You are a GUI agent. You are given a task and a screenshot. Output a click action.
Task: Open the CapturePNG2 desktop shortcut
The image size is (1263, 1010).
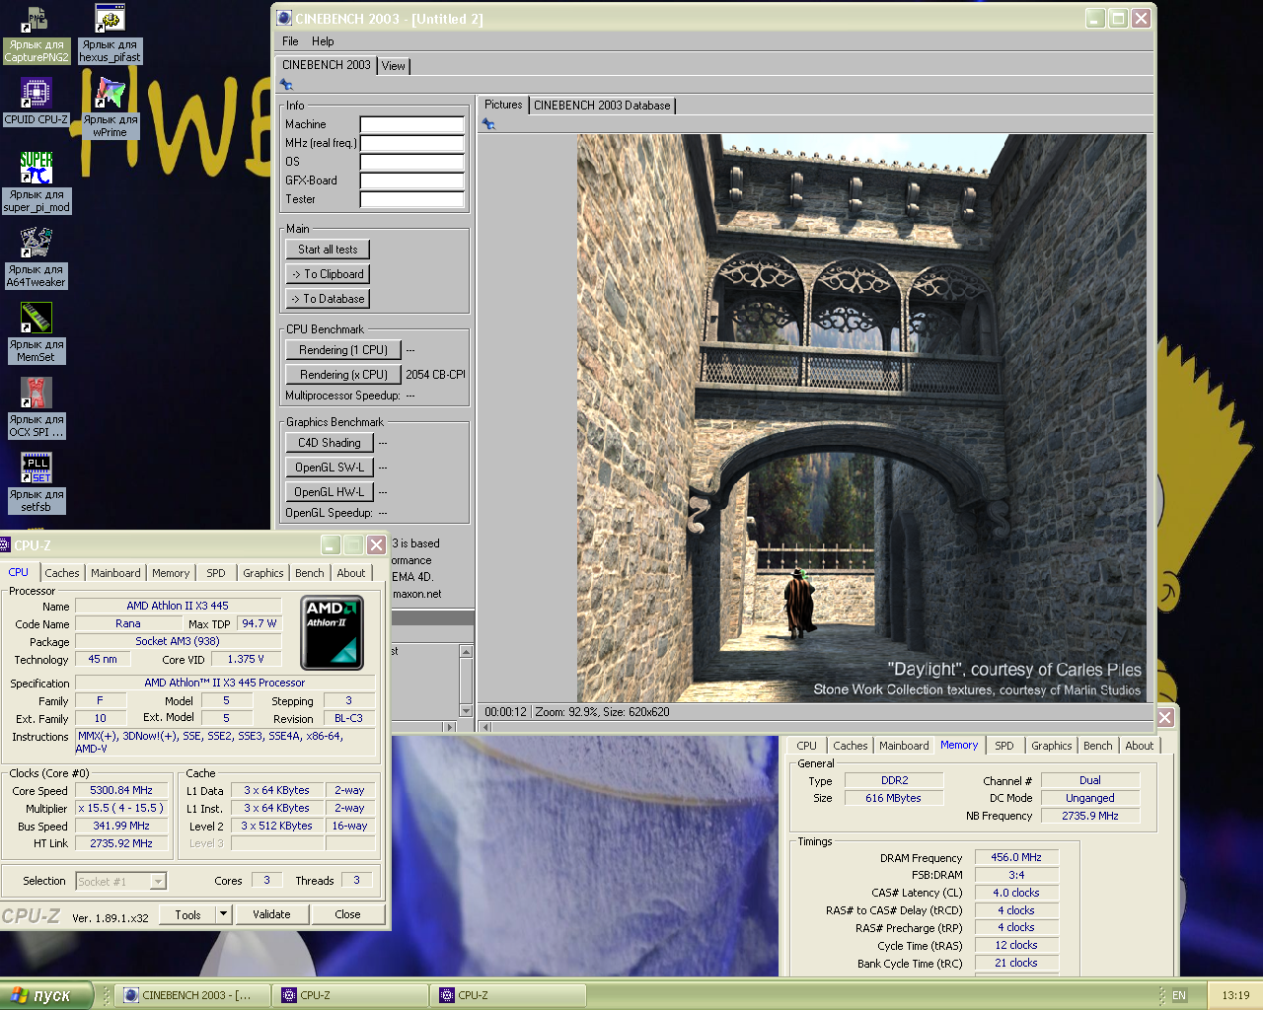pos(37,35)
